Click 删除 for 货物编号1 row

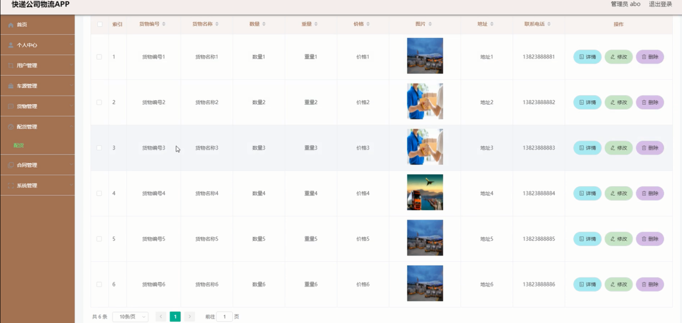pyautogui.click(x=650, y=57)
